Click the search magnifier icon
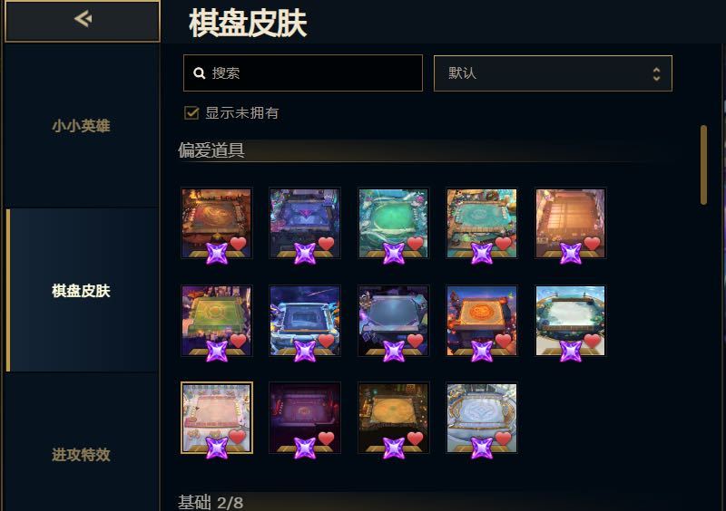The width and height of the screenshot is (726, 511). 199,73
